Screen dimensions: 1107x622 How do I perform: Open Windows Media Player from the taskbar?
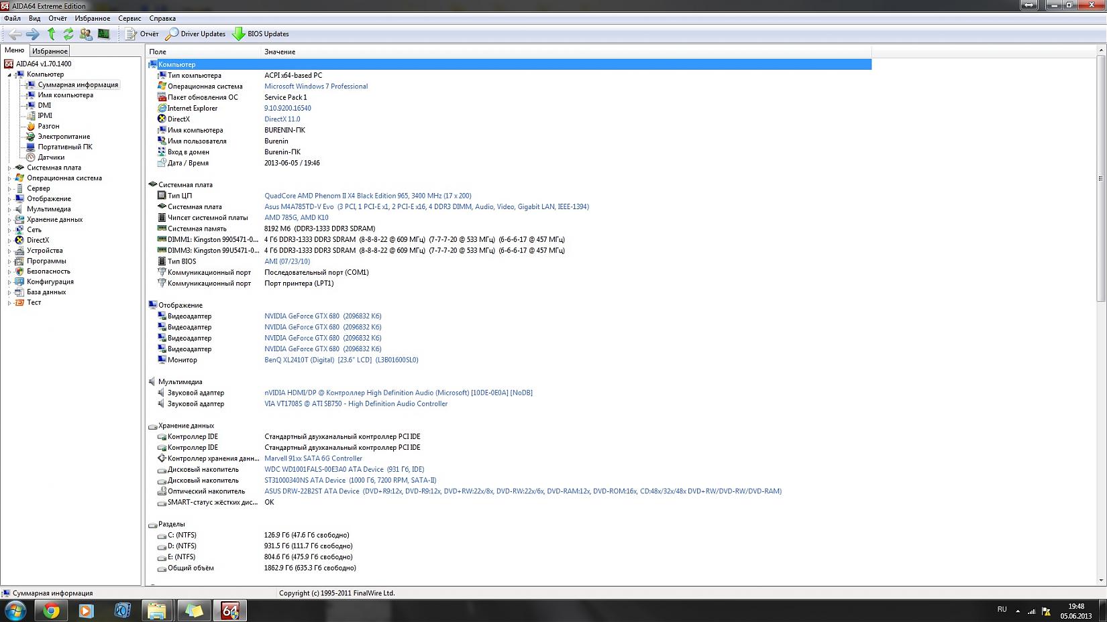coord(87,611)
